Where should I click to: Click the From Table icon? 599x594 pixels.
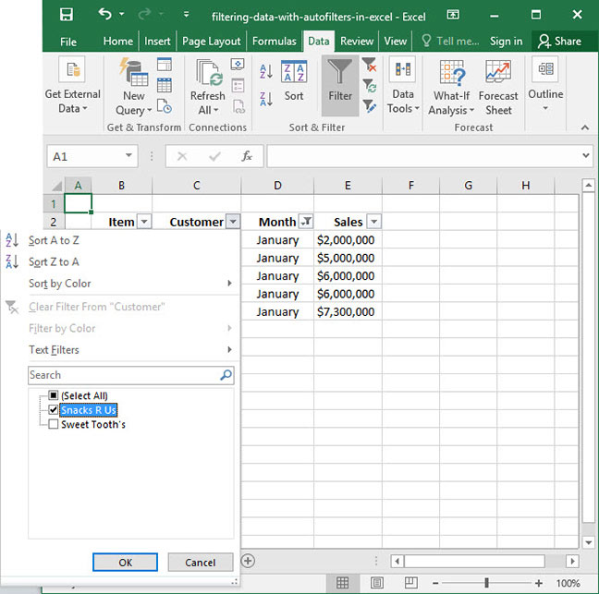[165, 85]
